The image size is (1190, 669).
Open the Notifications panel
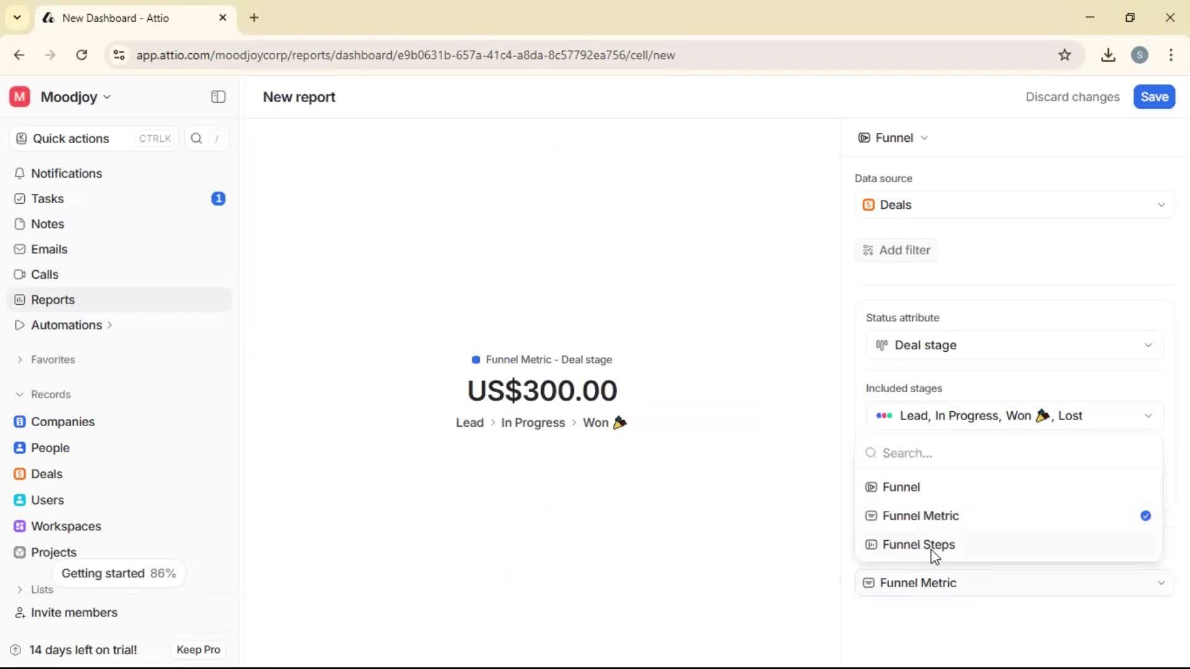[x=66, y=173]
